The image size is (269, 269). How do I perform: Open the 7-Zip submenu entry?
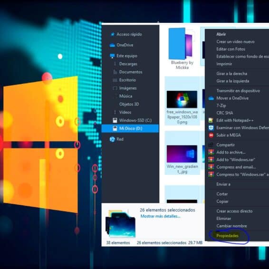coord(221,106)
